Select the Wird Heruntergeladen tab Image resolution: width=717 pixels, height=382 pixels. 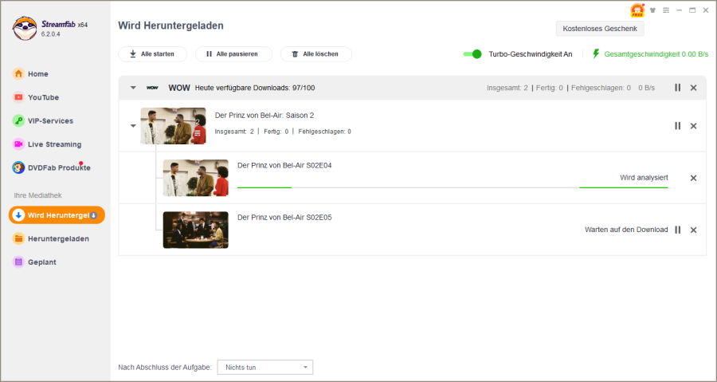57,215
